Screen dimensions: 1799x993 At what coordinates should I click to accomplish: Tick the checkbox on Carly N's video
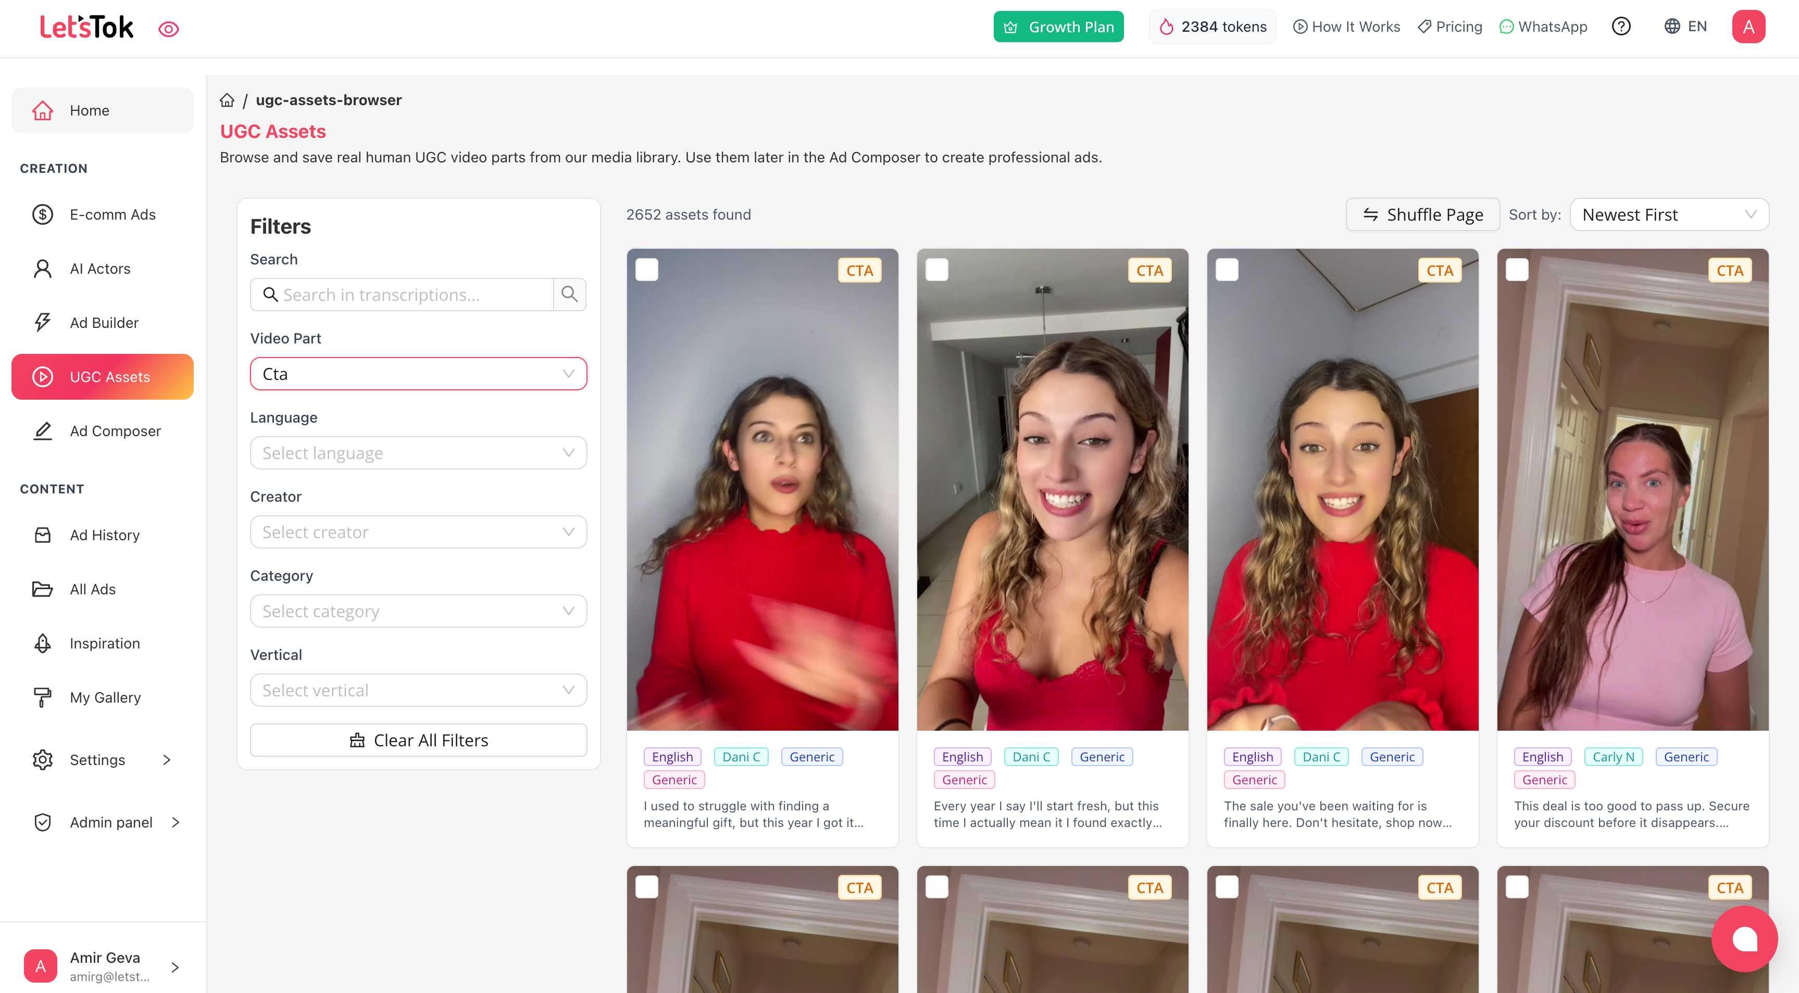(1516, 270)
